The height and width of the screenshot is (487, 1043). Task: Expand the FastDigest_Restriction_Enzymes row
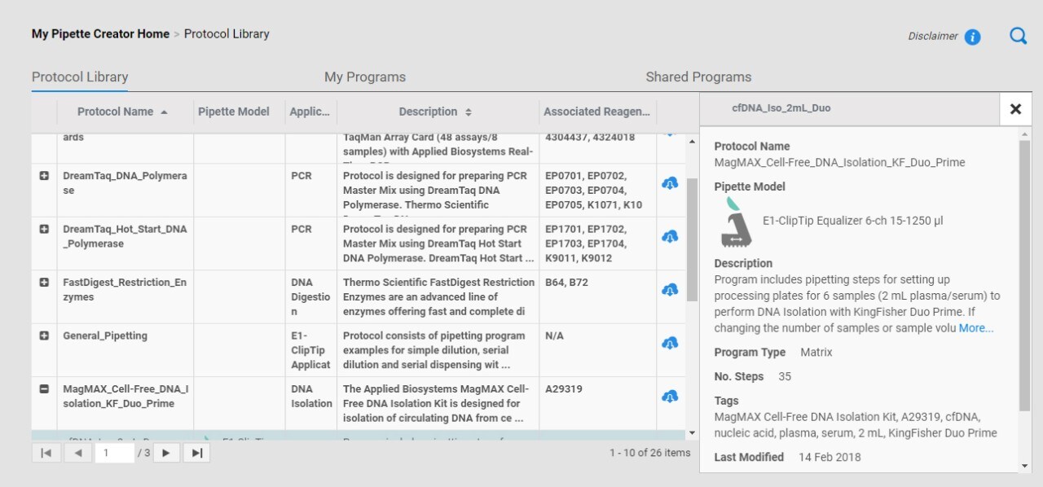pyautogui.click(x=45, y=283)
